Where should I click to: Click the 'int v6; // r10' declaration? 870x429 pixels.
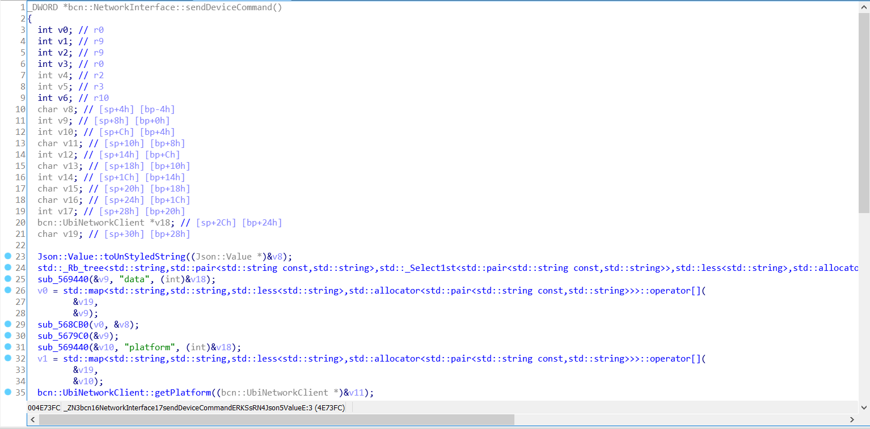(x=73, y=98)
